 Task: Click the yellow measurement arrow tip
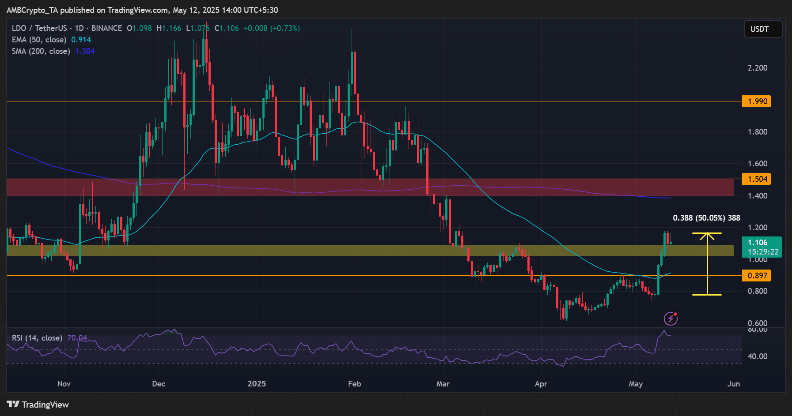click(707, 234)
